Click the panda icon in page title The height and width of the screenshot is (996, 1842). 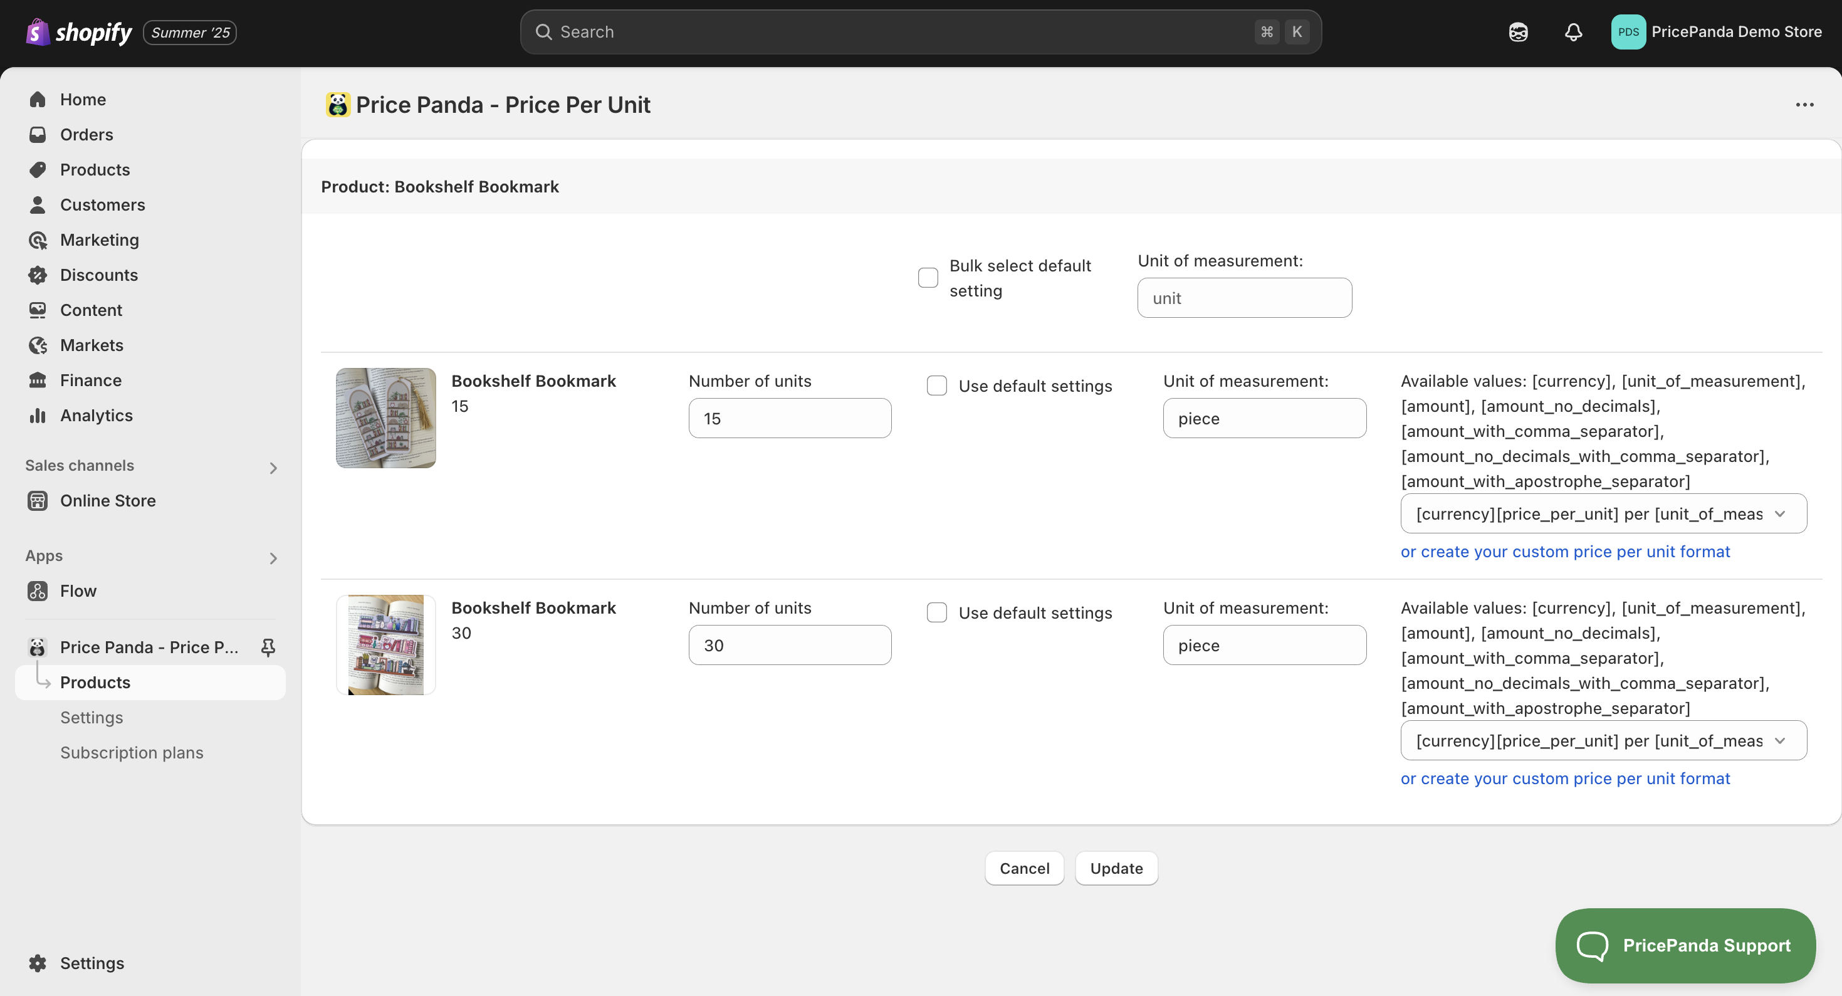[x=338, y=105]
